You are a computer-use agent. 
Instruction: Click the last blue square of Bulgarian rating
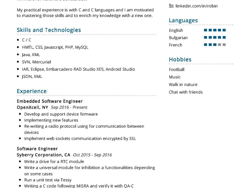224,38
